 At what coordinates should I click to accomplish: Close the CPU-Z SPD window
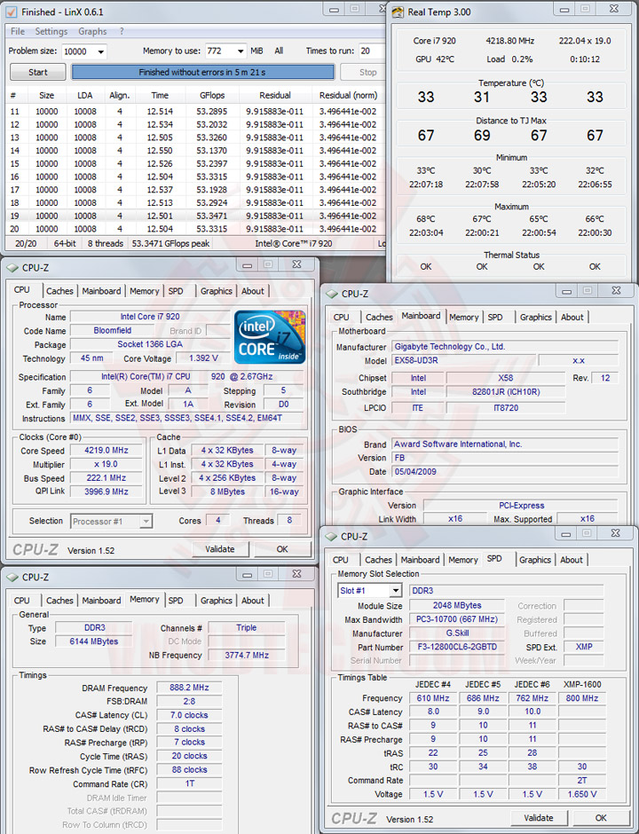[616, 533]
